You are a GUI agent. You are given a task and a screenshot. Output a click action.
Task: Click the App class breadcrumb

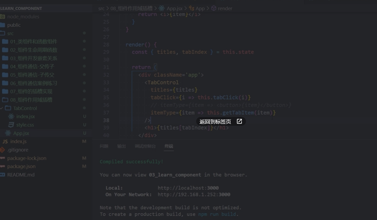tap(200, 8)
